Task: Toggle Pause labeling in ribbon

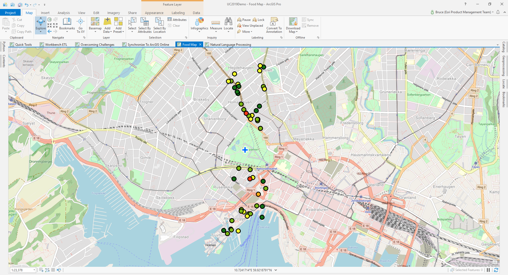Action: [x=244, y=20]
